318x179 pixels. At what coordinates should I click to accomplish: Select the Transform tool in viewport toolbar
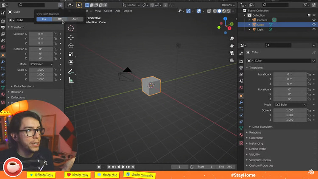click(x=71, y=62)
